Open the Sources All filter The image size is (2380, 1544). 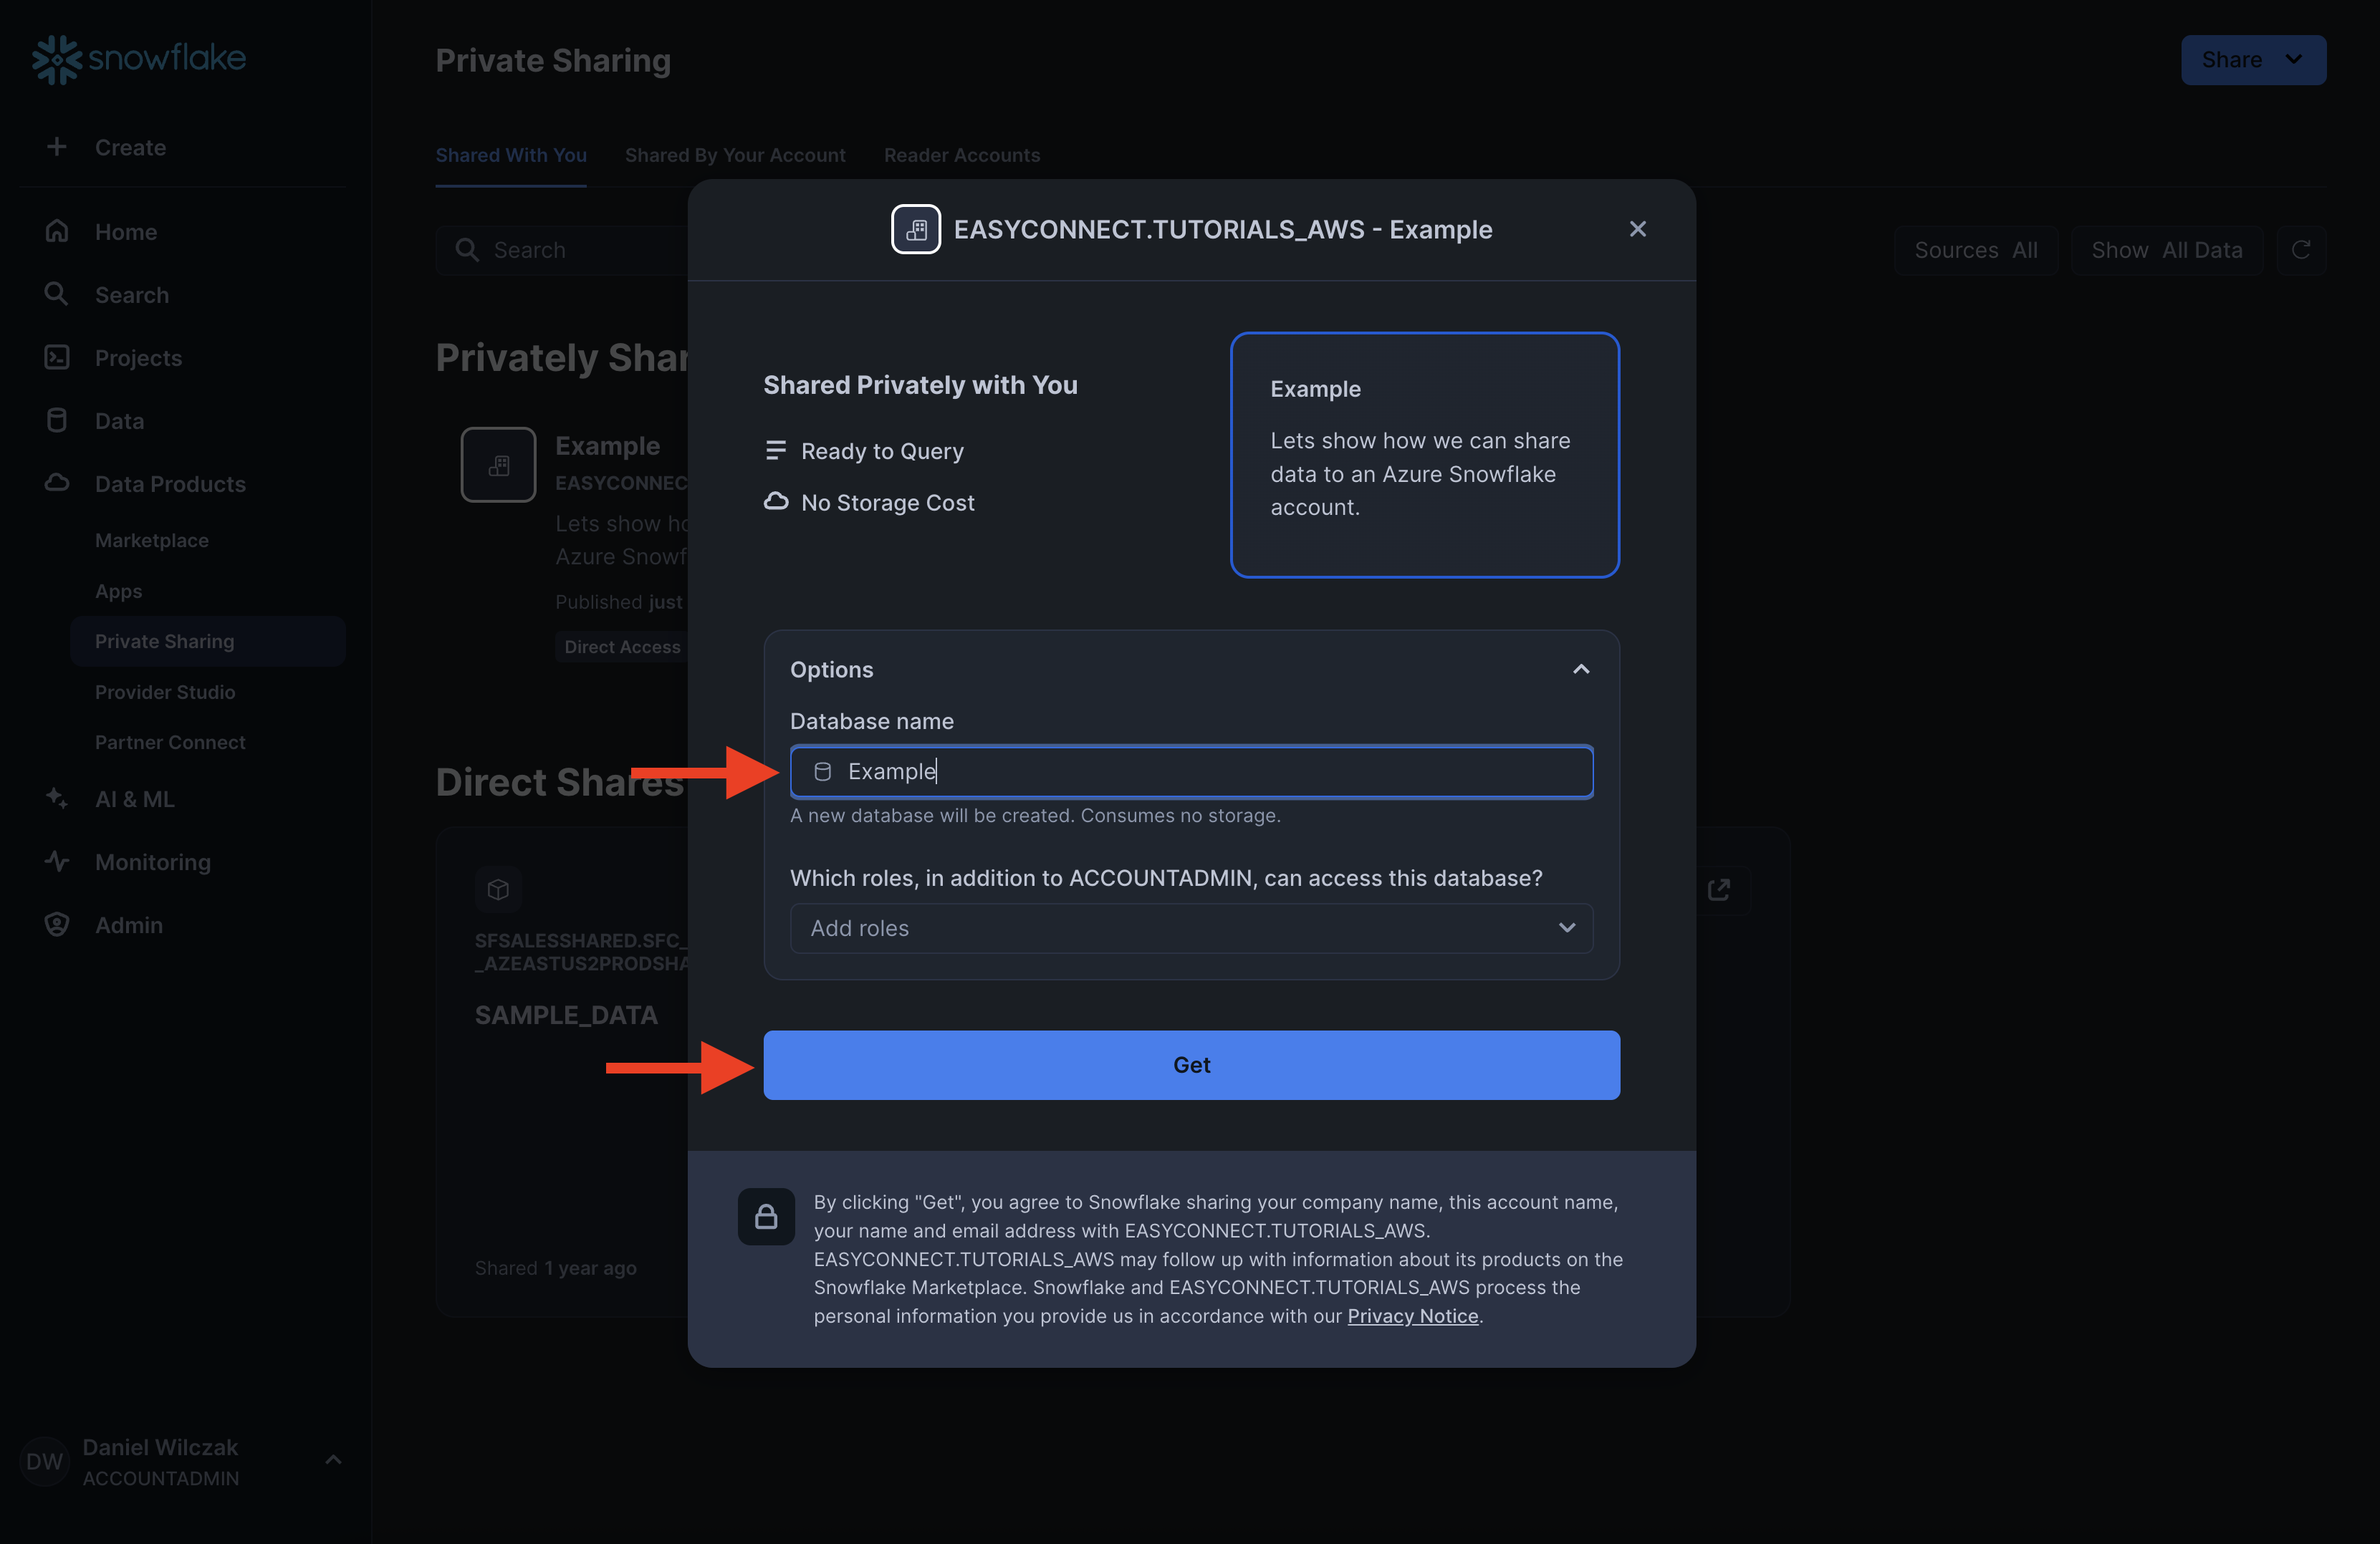click(1975, 250)
